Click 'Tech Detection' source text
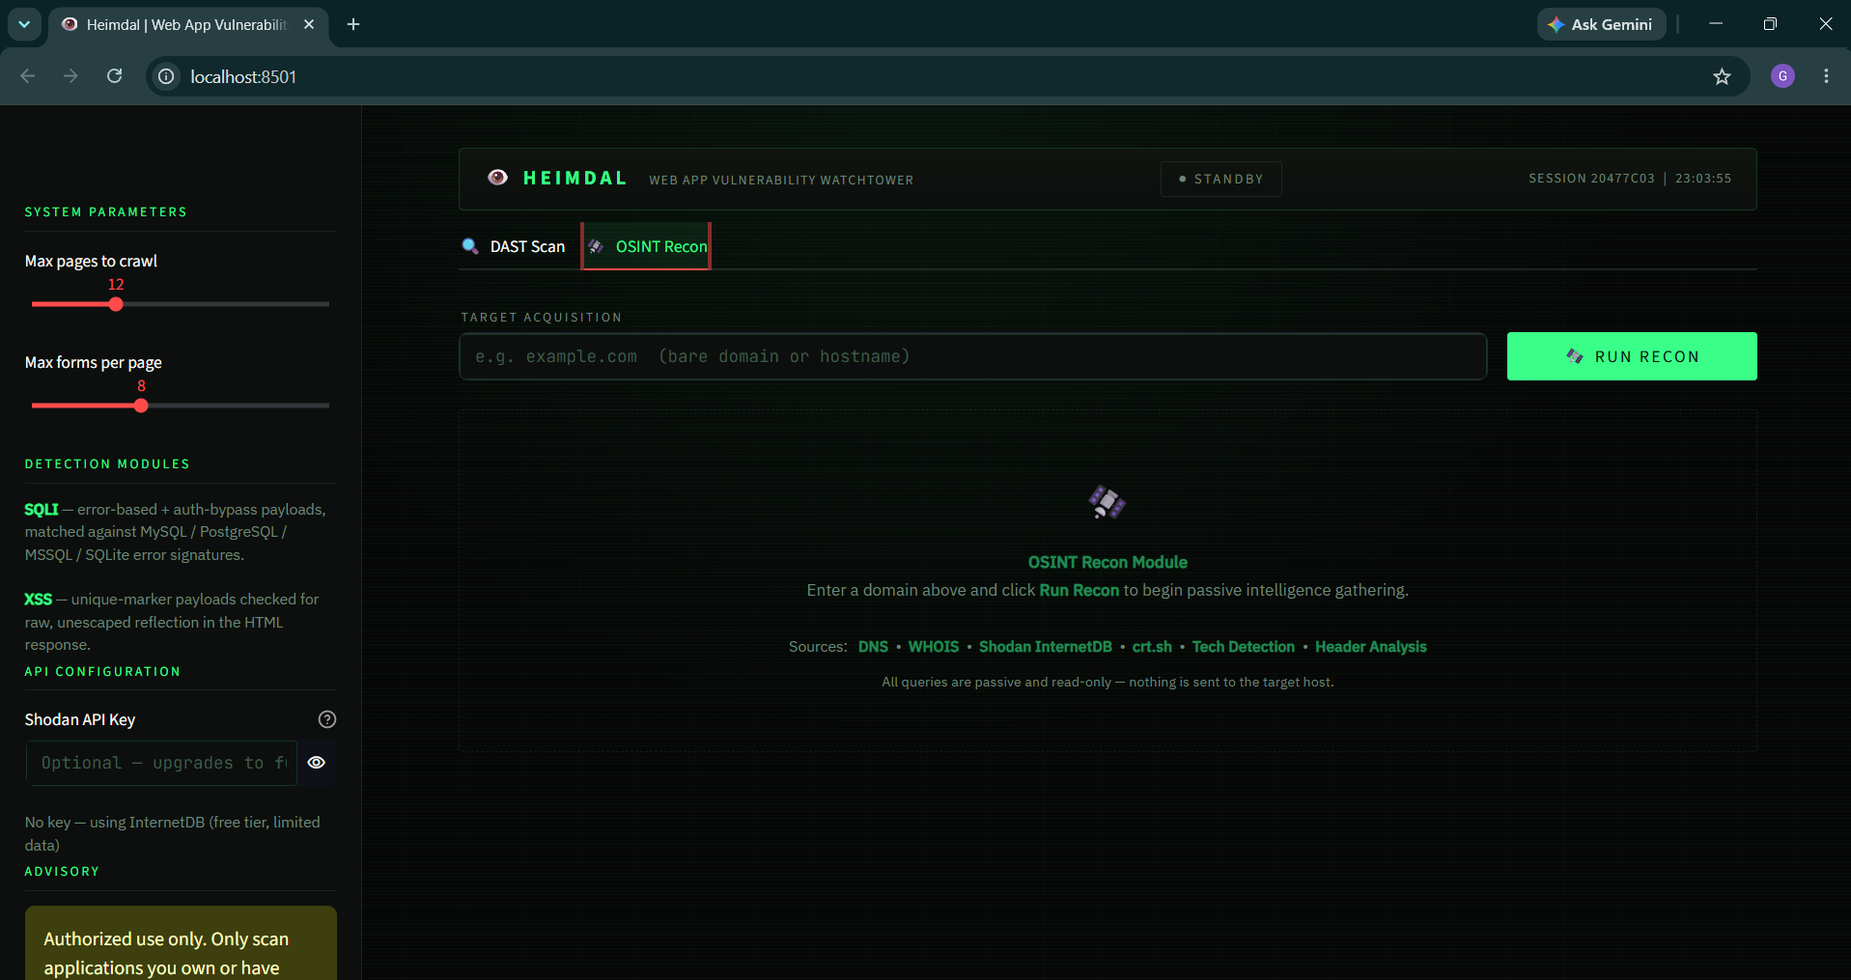The height and width of the screenshot is (980, 1851). 1243,647
